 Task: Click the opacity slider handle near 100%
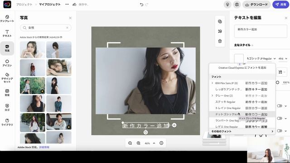(x=277, y=82)
